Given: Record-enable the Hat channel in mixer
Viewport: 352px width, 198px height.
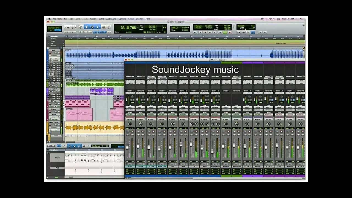Looking at the screenshot, I should click(x=175, y=131).
